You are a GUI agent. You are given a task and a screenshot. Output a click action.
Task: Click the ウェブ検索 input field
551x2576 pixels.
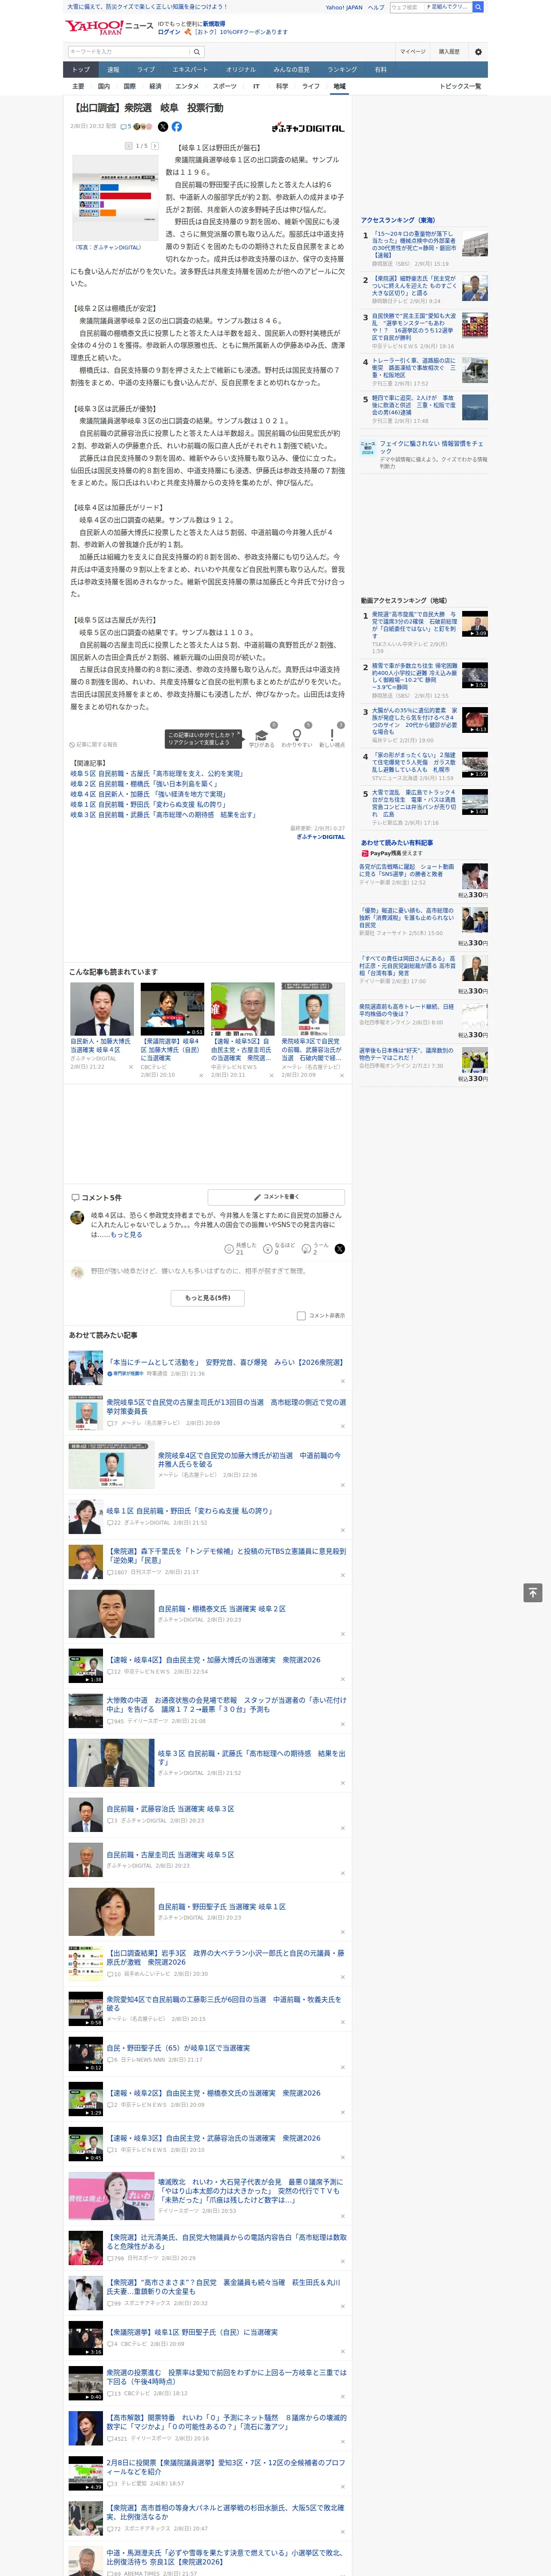[x=406, y=7]
